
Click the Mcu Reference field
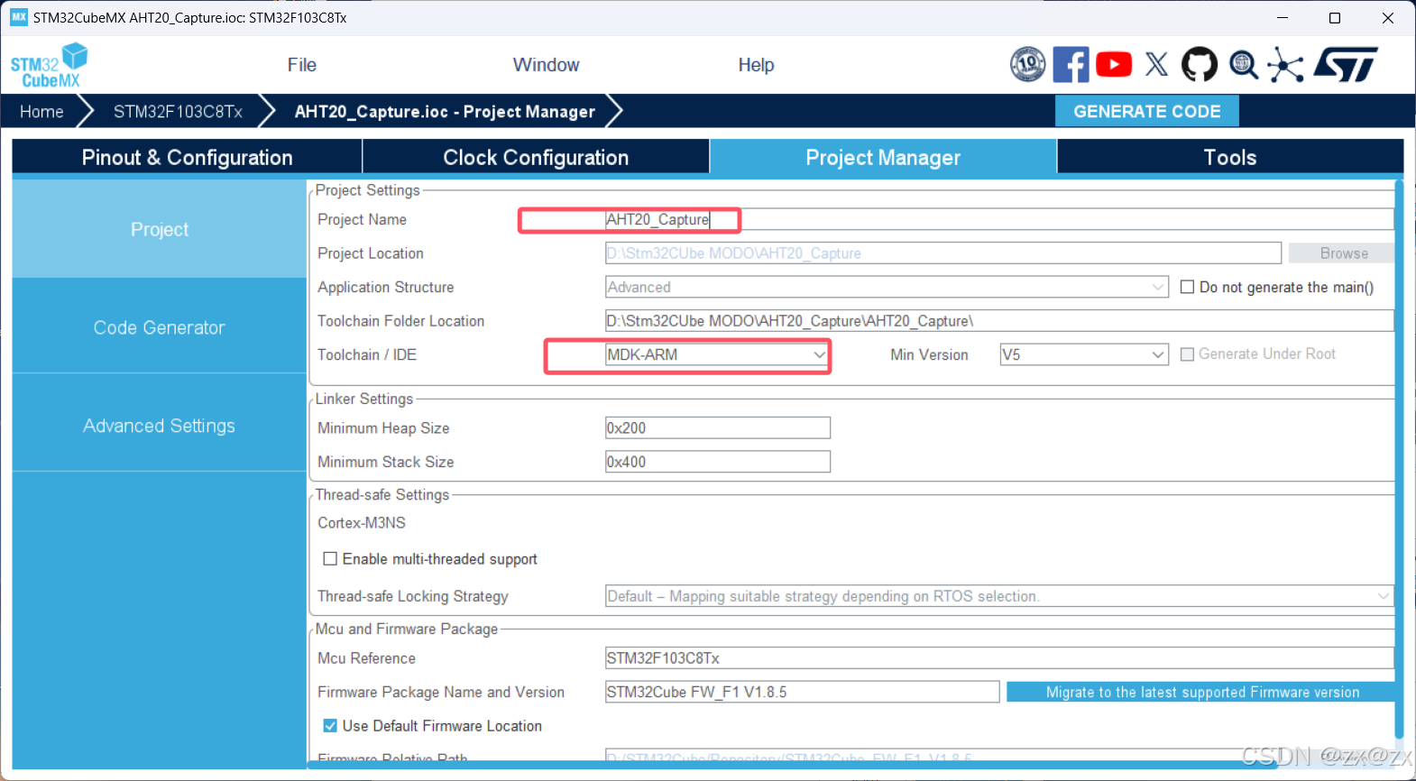pos(999,658)
